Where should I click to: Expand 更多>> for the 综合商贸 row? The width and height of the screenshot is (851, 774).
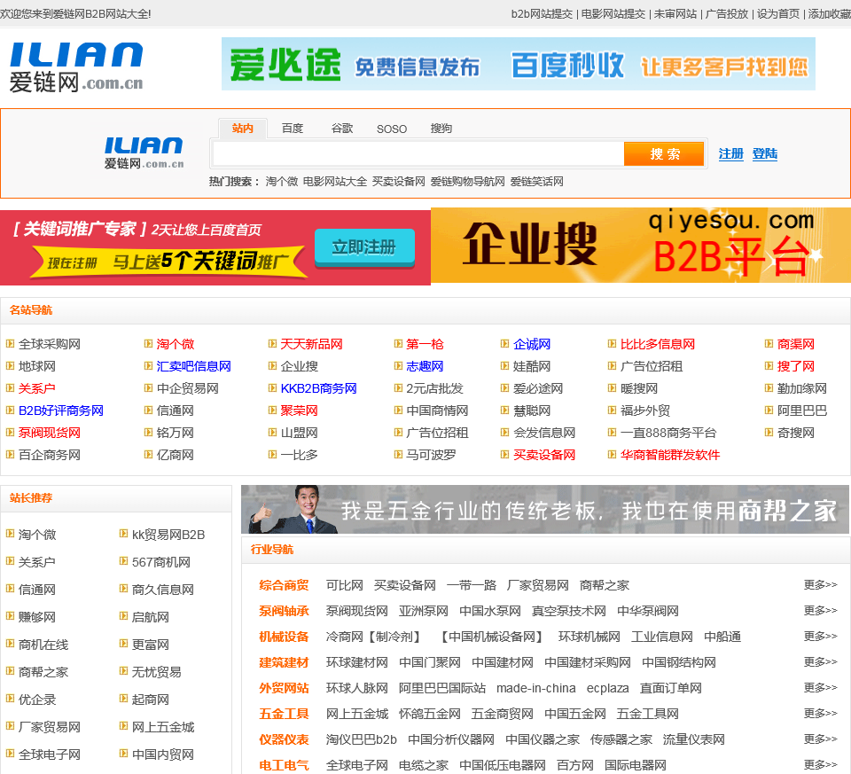(820, 584)
